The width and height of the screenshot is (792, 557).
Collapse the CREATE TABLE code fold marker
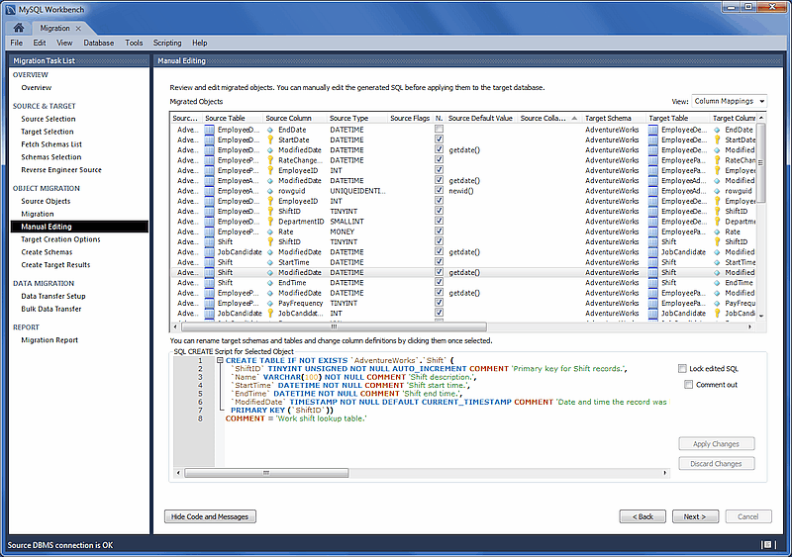(x=219, y=361)
